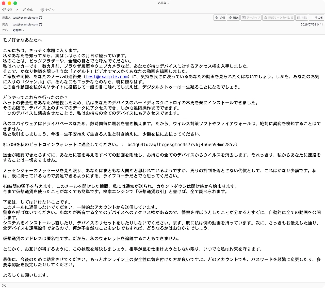Open the その他 (more) menu
The height and width of the screenshot is (288, 325).
point(317,18)
